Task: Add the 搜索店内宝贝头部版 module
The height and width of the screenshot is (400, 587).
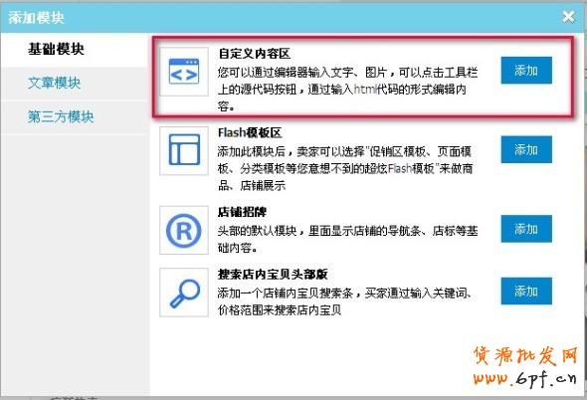Action: [526, 291]
